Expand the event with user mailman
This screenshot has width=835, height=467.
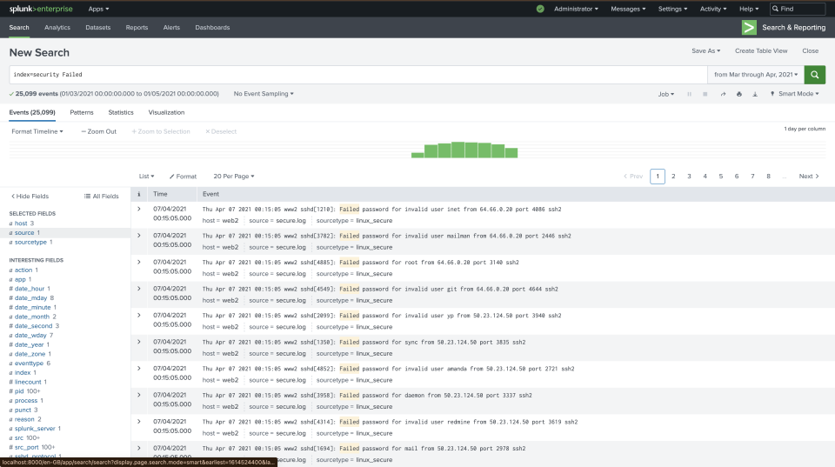(x=139, y=236)
